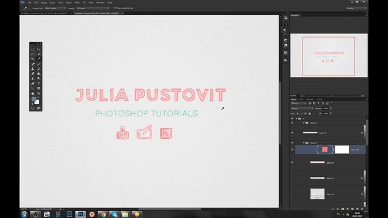The image size is (388, 218).
Task: Open the layer Opacity value dropdown
Action: tap(331, 108)
